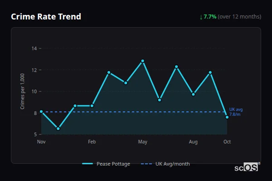Click the 12 y-axis tick label
Viewport: 272px width, 181px height.
pos(34,70)
